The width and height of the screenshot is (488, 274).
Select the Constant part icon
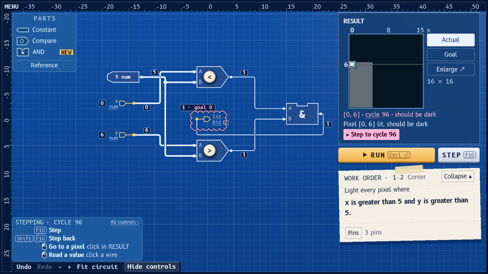[23, 30]
